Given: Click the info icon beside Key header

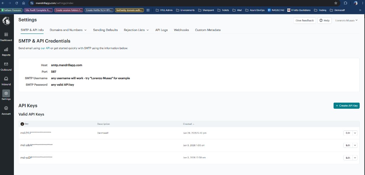Looking at the screenshot, I should (x=22, y=124).
